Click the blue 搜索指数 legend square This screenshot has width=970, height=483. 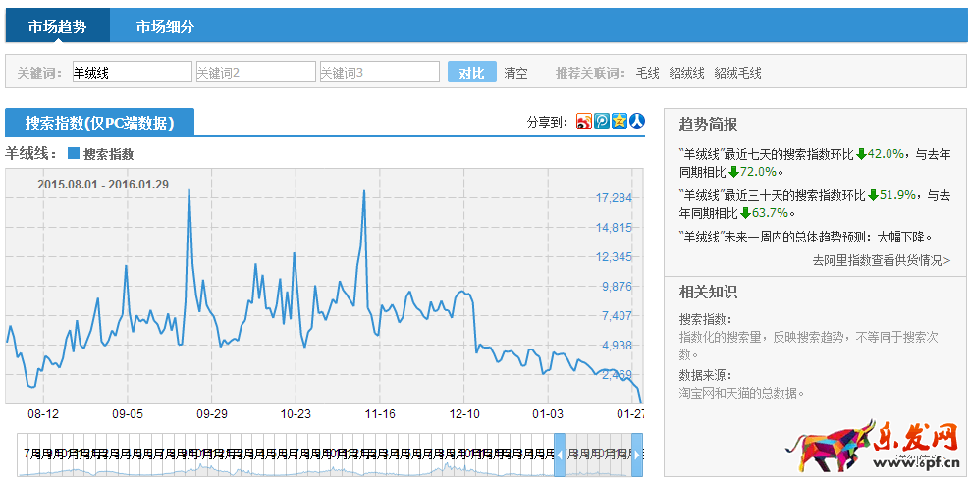(74, 154)
